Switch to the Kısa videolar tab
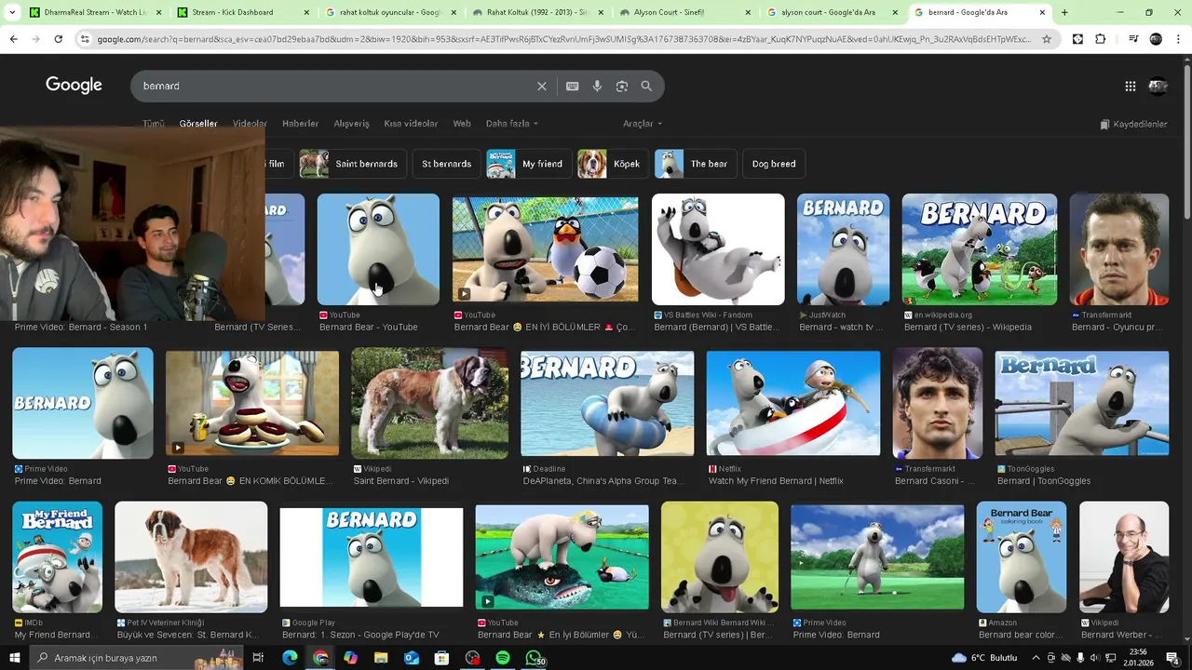 click(411, 124)
